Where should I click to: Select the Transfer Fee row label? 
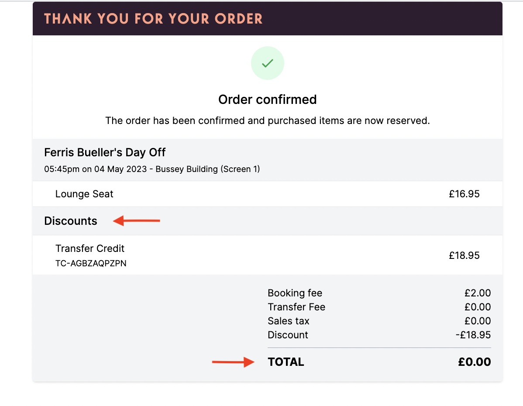point(296,307)
